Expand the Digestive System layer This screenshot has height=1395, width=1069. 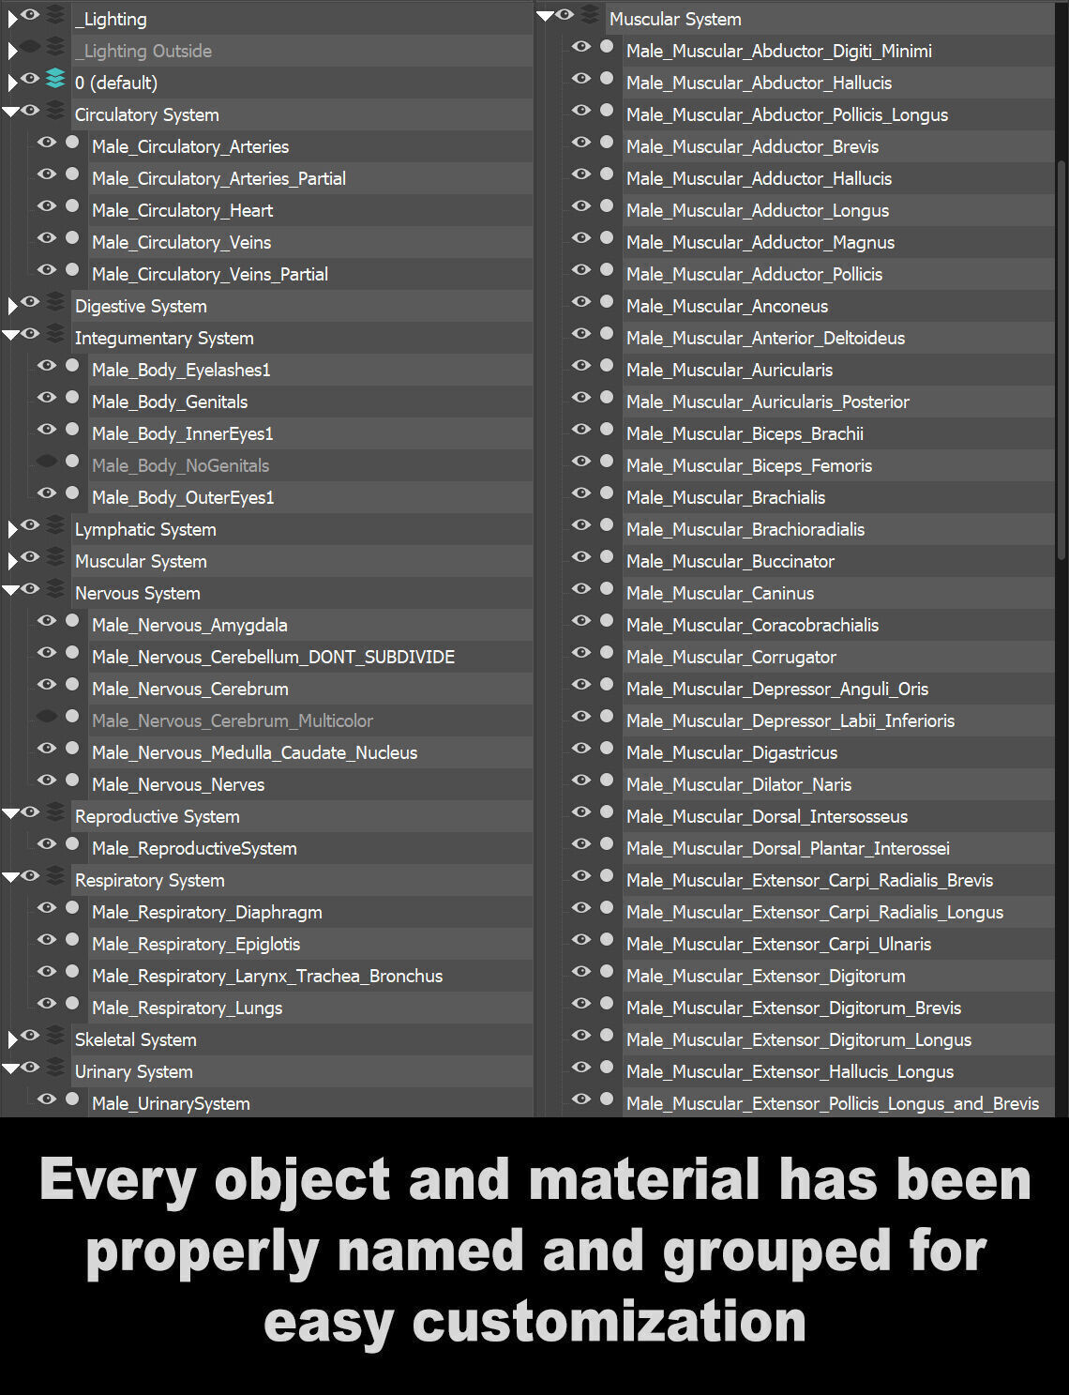[x=12, y=306]
